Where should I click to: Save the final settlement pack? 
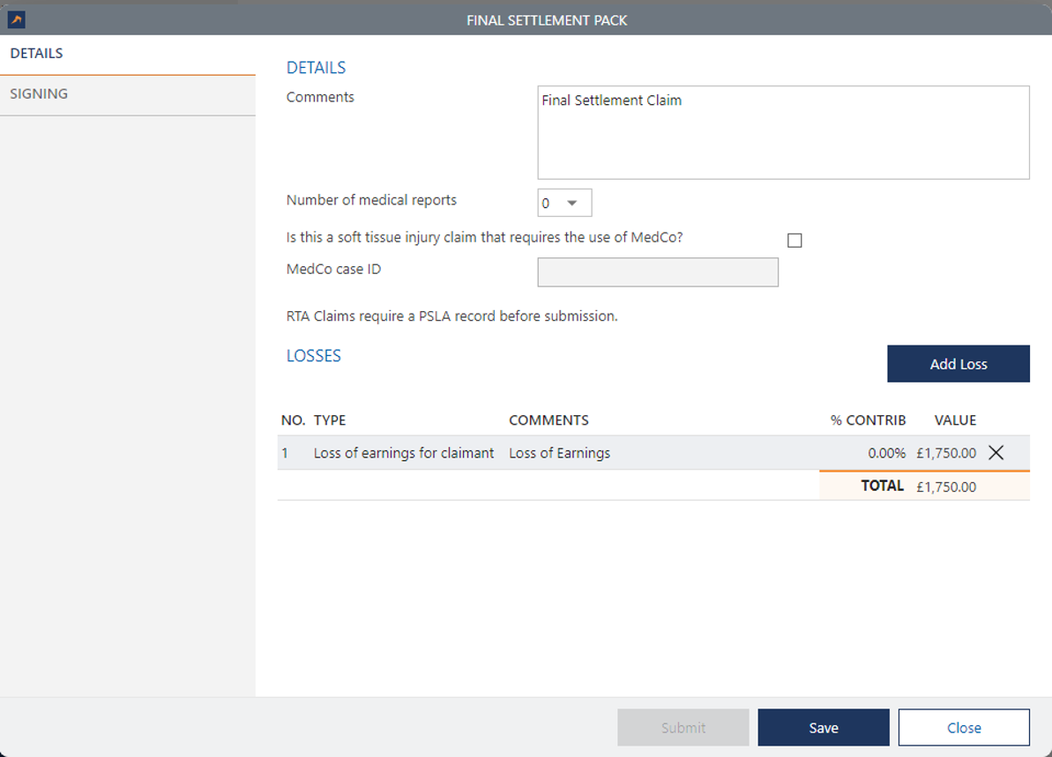[823, 728]
